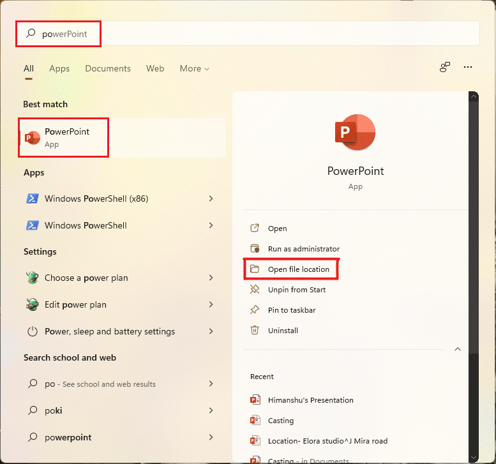Click 'Edit power plan' setting text
The height and width of the screenshot is (464, 496).
click(x=75, y=304)
